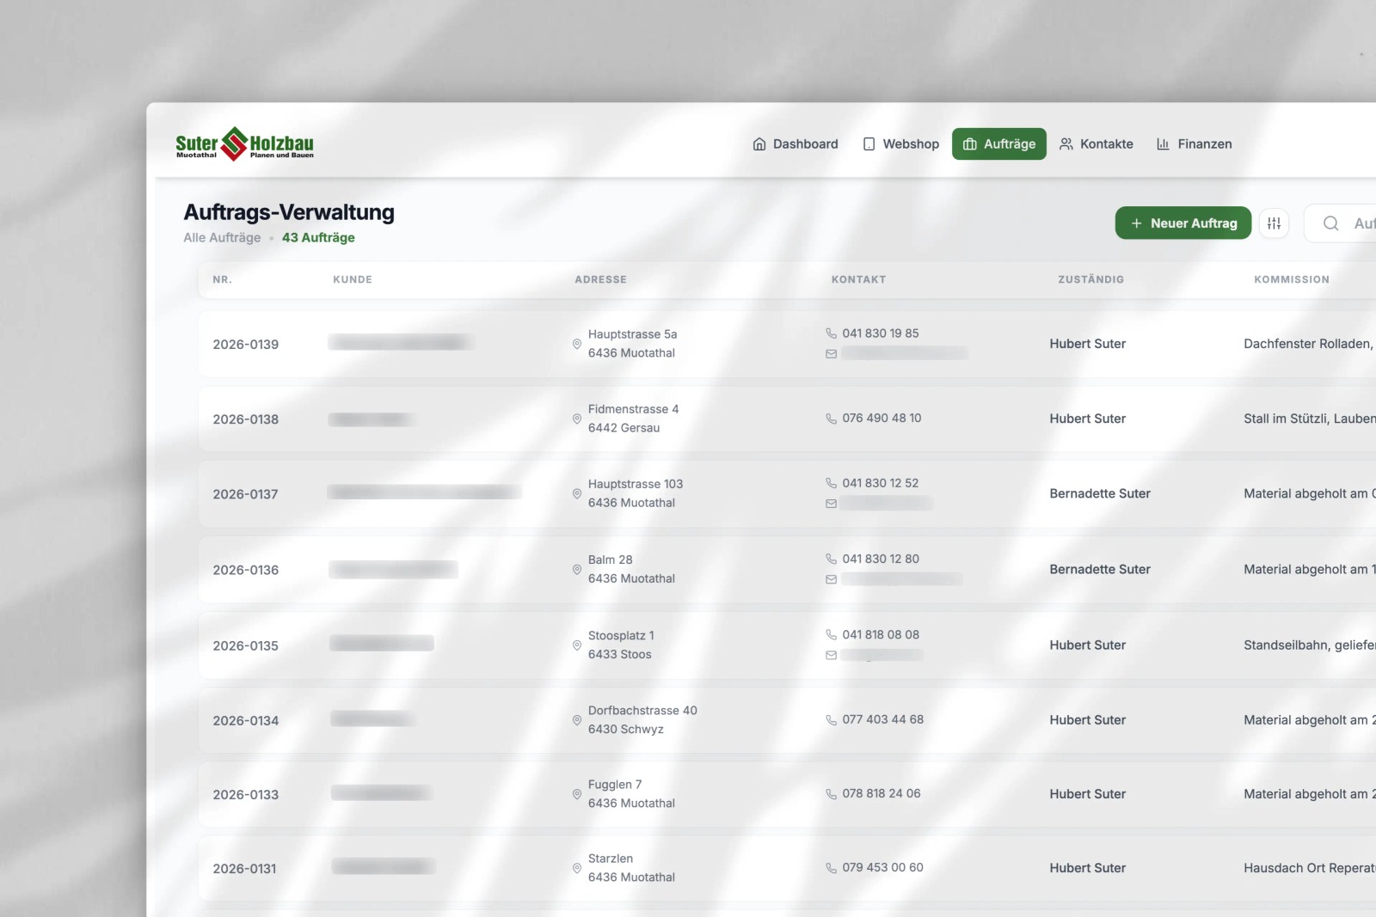
Task: Click phone icon for 078 818 24 06
Action: point(831,794)
